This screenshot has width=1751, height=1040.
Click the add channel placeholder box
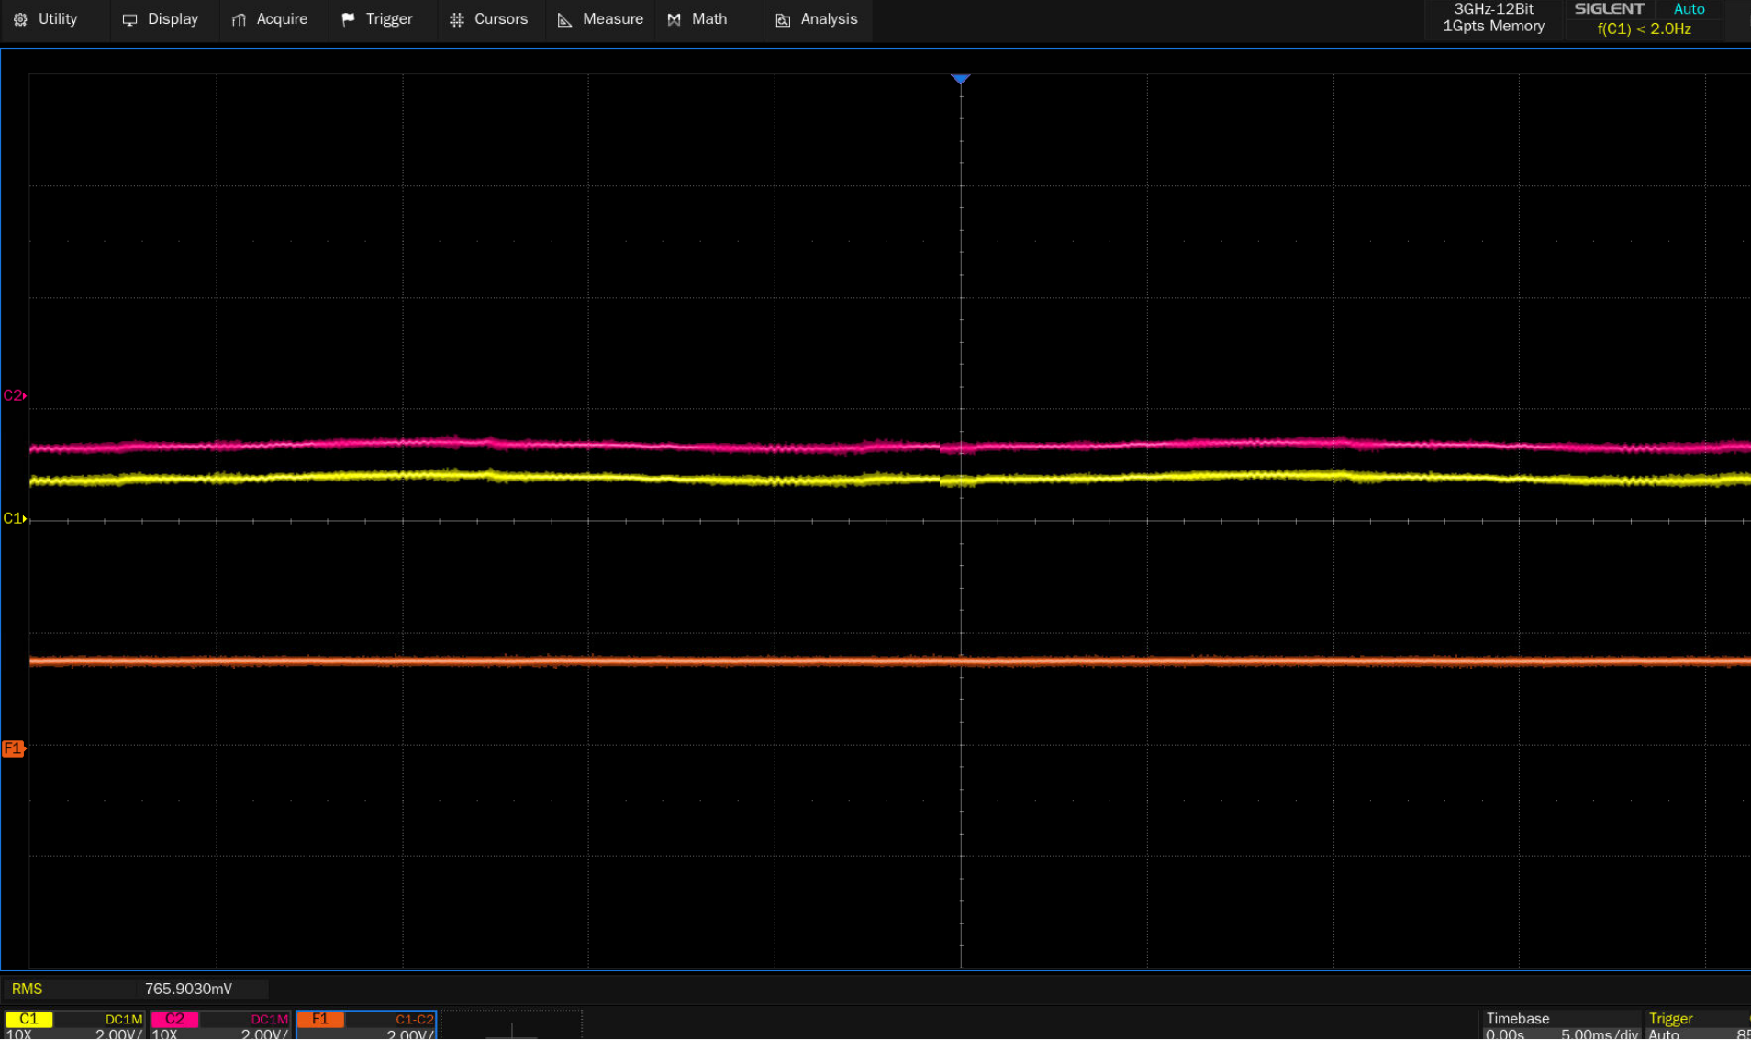(x=511, y=1025)
